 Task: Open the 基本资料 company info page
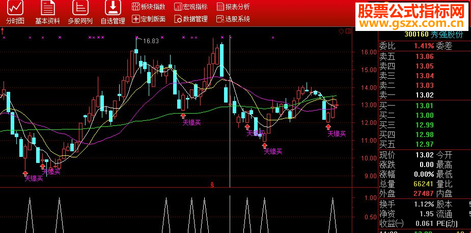pyautogui.click(x=47, y=13)
